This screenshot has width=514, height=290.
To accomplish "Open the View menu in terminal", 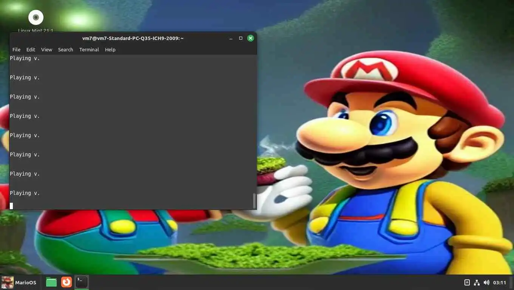I will [x=46, y=49].
